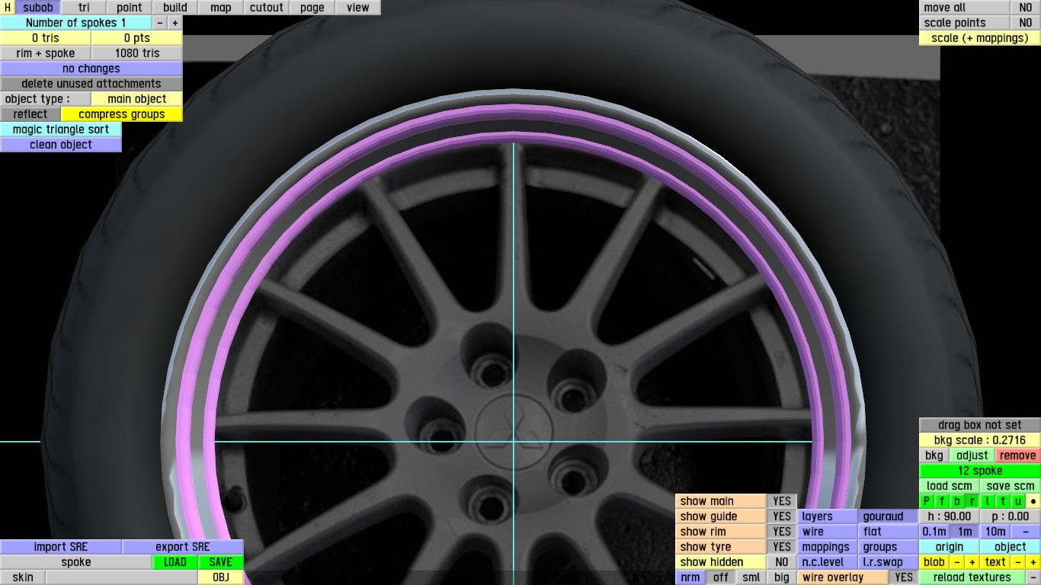Viewport: 1041px width, 585px height.
Task: Select the layers display mode
Action: pyautogui.click(x=828, y=516)
